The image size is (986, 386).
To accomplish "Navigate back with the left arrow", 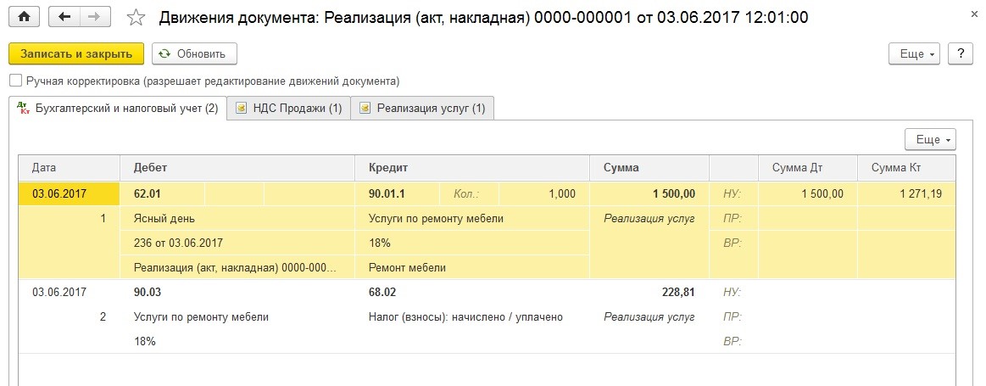I will point(64,17).
